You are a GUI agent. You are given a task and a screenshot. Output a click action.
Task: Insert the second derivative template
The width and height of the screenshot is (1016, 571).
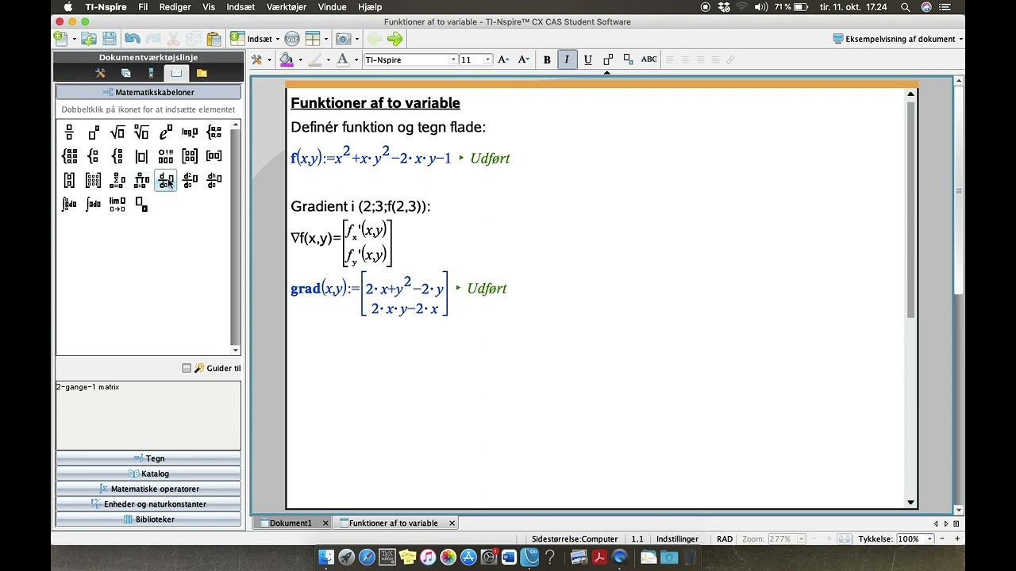pos(190,181)
